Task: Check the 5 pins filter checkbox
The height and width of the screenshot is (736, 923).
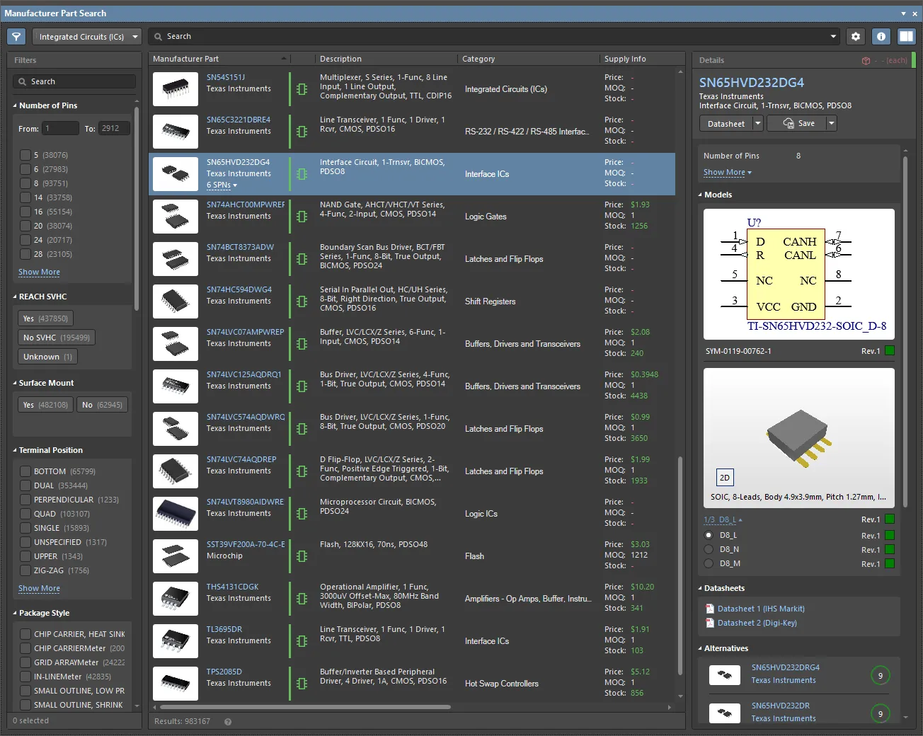Action: [x=25, y=155]
